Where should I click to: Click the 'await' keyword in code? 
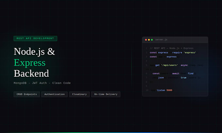click(x=176, y=73)
